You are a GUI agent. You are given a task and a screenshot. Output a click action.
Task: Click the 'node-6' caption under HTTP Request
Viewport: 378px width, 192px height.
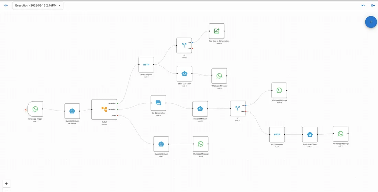point(277,147)
